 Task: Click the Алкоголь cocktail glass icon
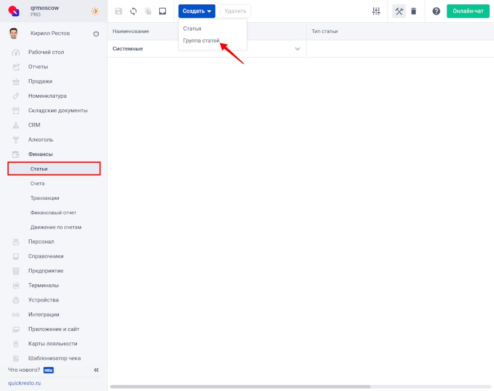click(16, 140)
